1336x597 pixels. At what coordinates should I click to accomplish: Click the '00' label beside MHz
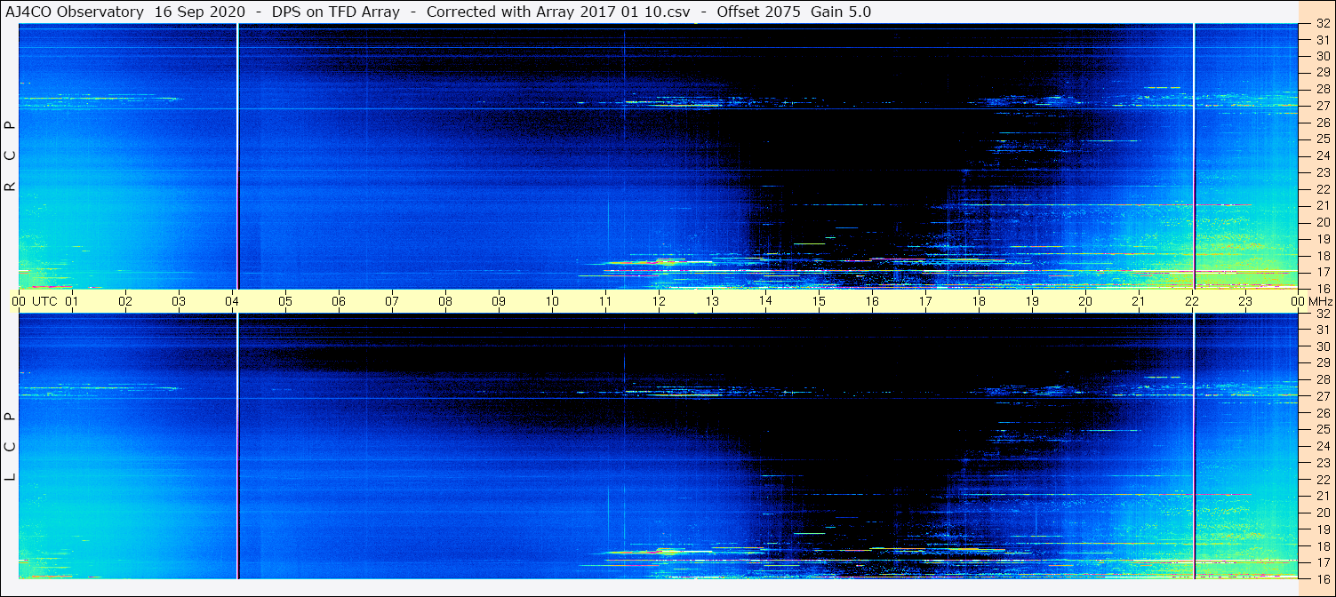coord(1297,301)
